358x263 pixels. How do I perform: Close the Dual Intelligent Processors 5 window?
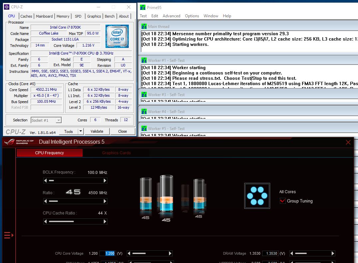[348, 142]
